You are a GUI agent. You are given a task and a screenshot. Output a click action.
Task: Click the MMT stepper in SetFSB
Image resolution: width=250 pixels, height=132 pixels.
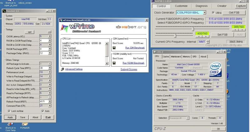click(x=208, y=42)
